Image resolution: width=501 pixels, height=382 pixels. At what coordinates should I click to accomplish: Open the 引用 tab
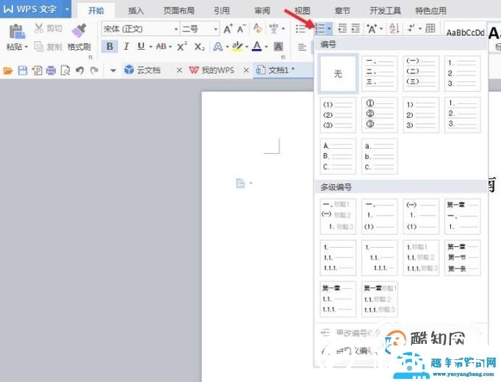pyautogui.click(x=222, y=11)
